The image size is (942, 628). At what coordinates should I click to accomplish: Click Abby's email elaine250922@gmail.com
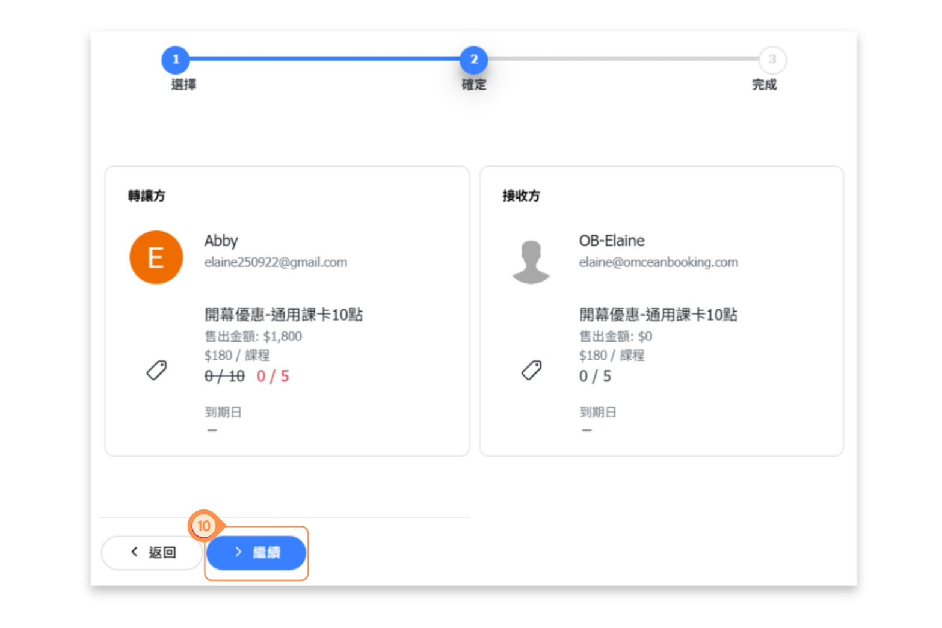point(276,262)
